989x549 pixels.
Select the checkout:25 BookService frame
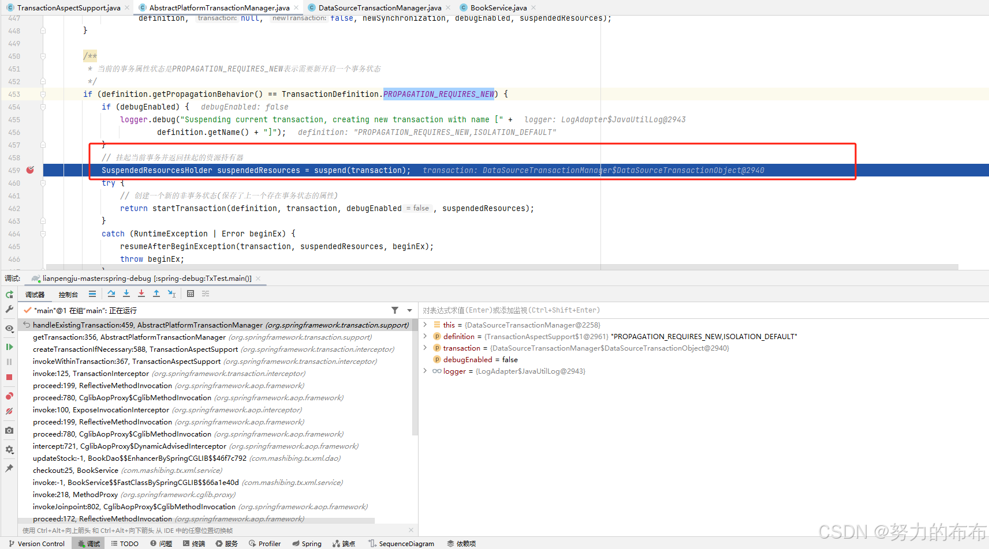click(x=215, y=471)
